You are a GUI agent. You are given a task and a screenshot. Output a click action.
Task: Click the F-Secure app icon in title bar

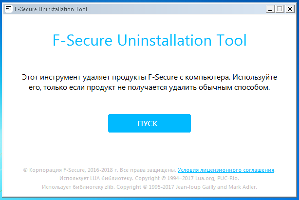tap(8, 8)
